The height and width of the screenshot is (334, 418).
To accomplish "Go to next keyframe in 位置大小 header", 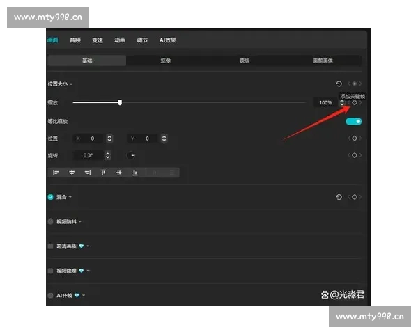I will [360, 83].
